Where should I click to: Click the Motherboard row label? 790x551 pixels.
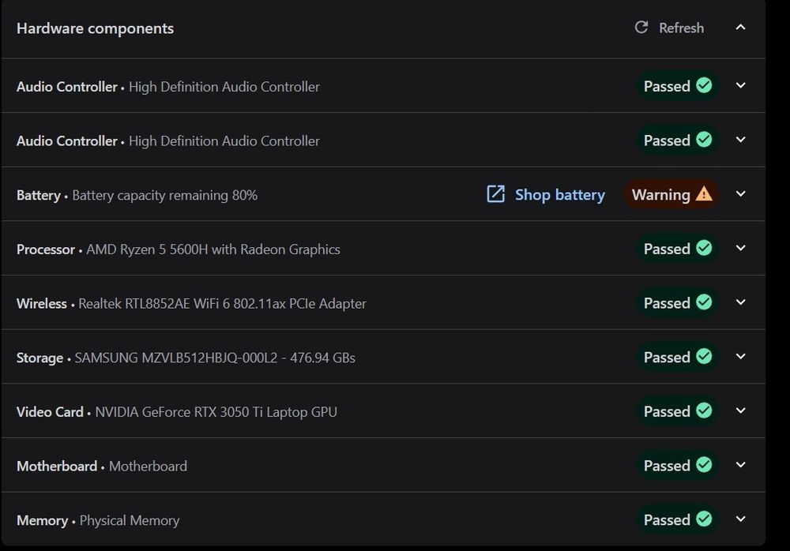[x=57, y=467]
